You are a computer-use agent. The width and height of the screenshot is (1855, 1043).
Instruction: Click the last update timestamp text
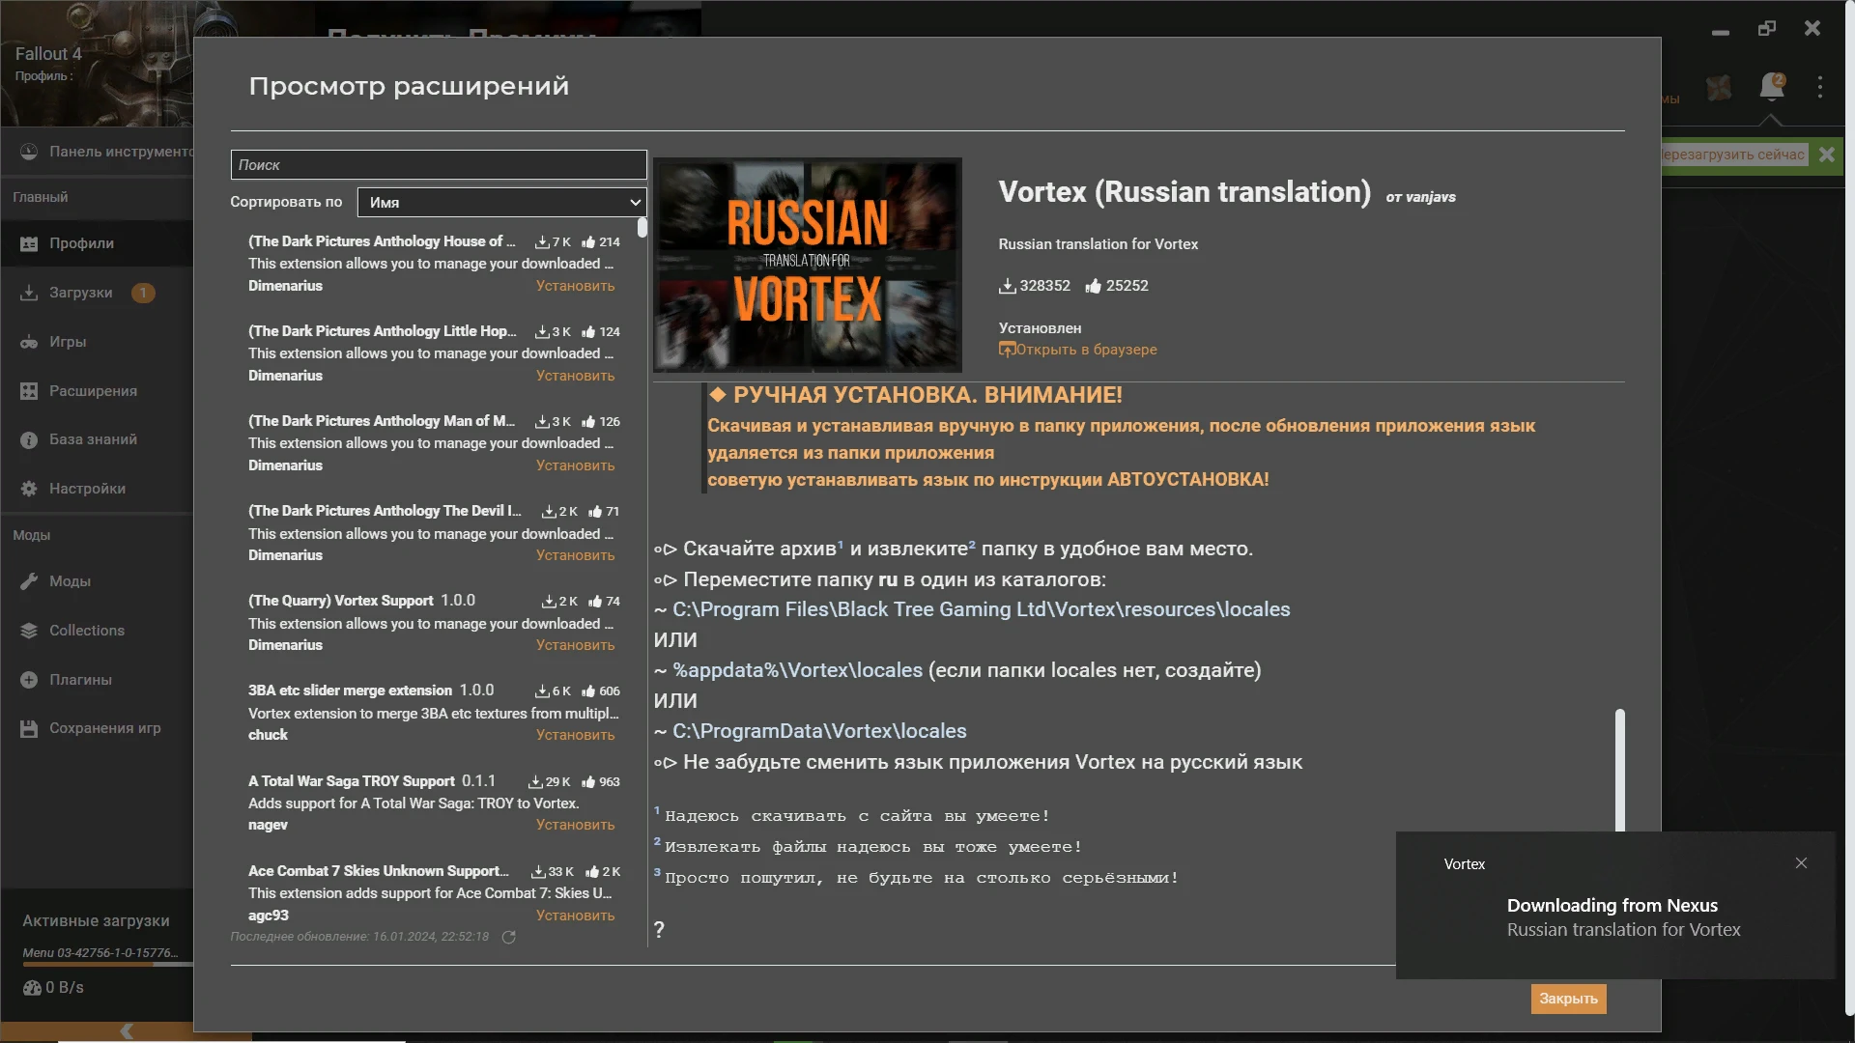coord(359,937)
